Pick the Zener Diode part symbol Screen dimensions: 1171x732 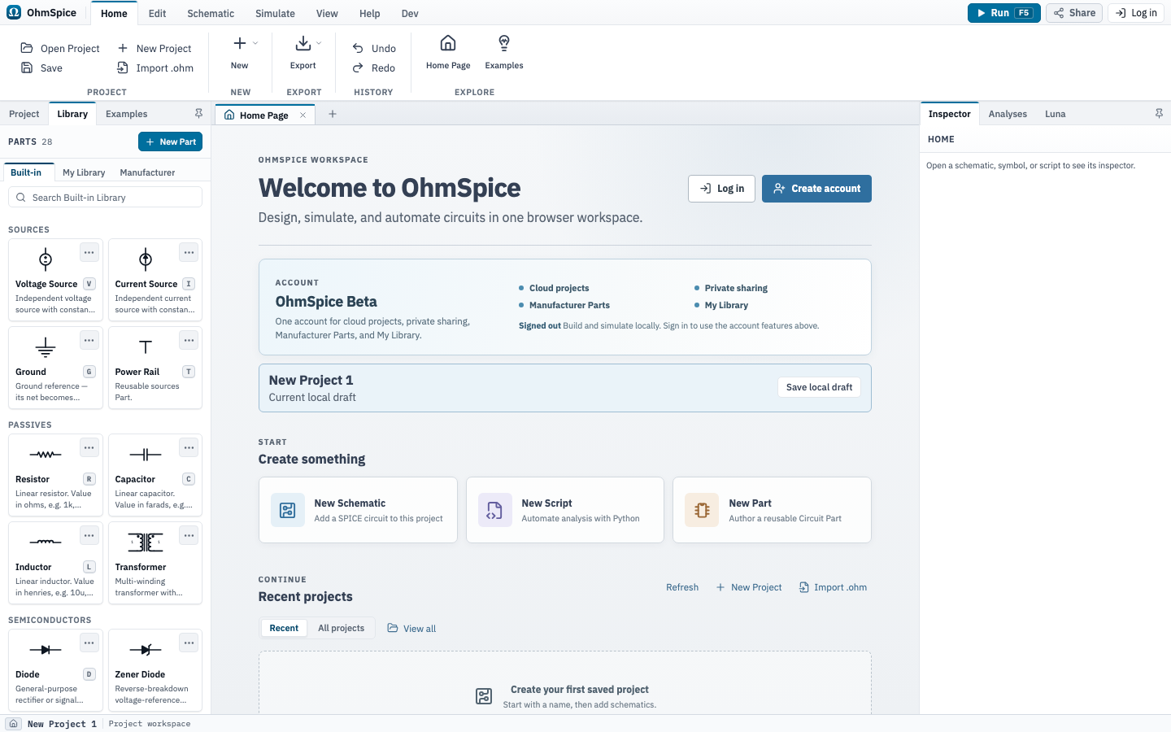146,650
